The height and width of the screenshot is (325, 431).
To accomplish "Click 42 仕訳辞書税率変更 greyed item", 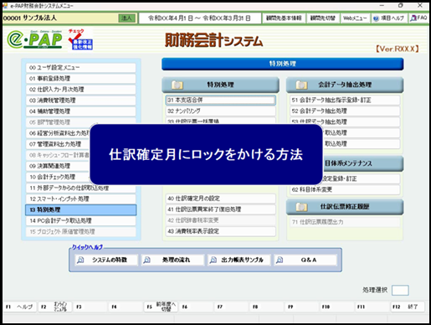I will click(220, 220).
